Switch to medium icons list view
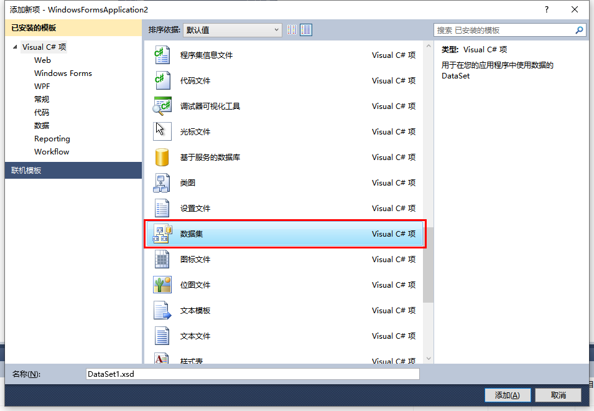This screenshot has height=411, width=594. [305, 29]
